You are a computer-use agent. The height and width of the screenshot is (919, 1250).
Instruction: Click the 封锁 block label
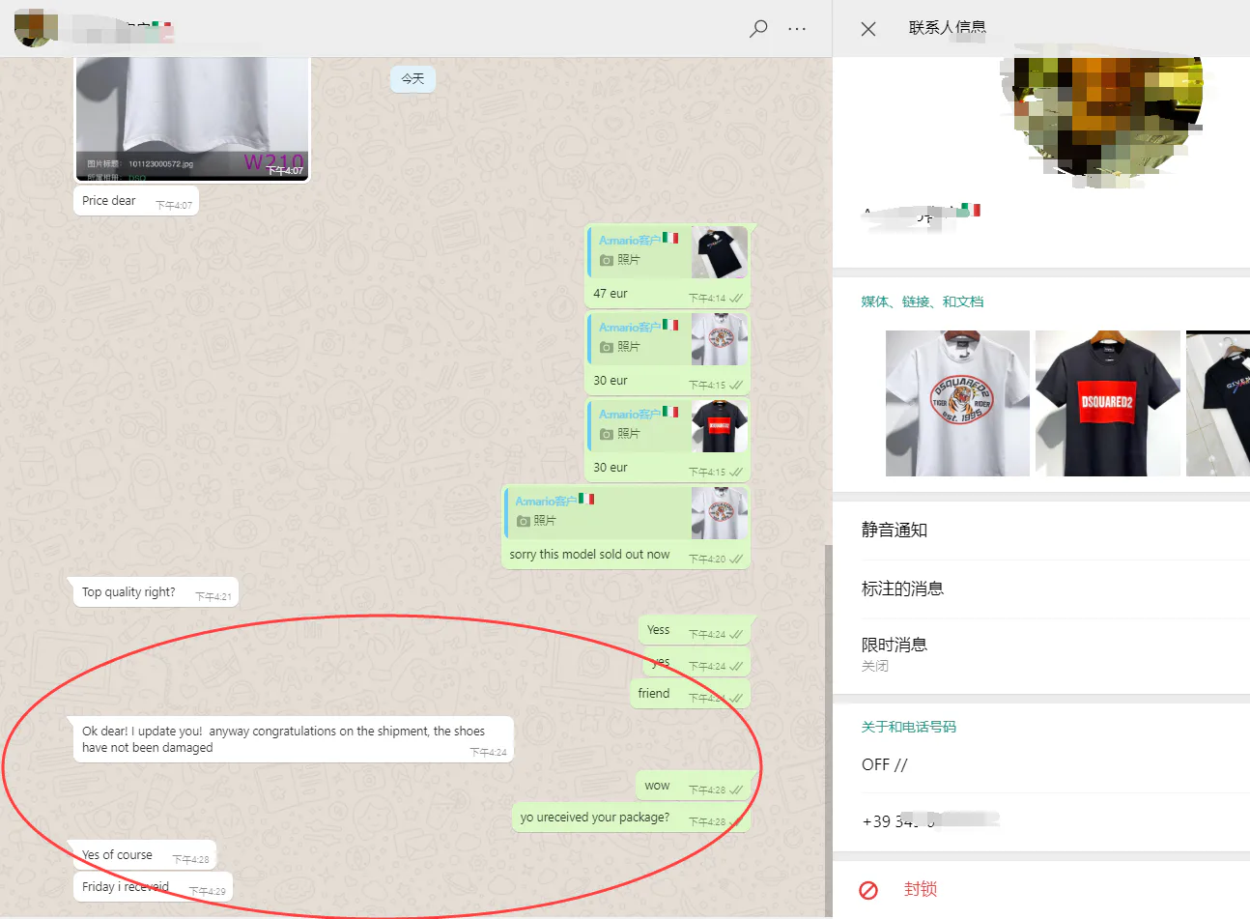pos(921,889)
